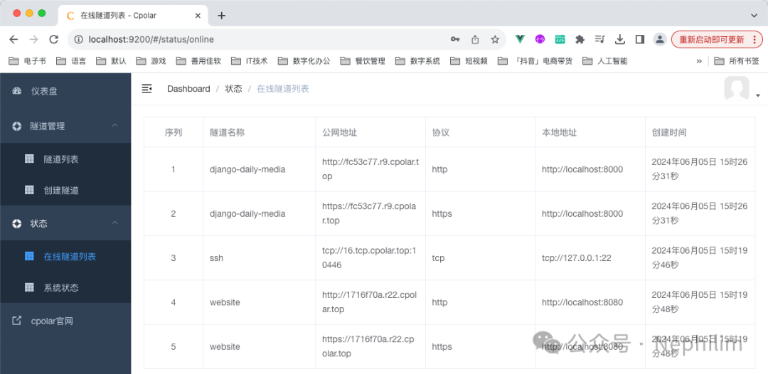This screenshot has height=374, width=768.
Task: Select 创建隧道 in the sidebar
Action: [65, 191]
